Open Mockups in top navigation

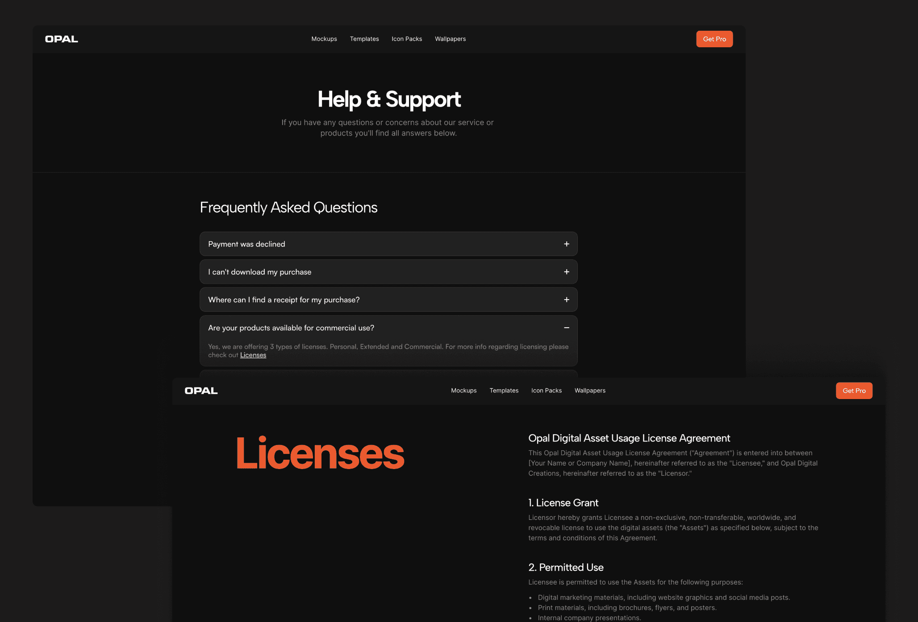point(324,39)
